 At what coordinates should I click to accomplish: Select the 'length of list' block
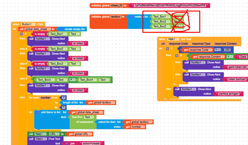[70, 103]
